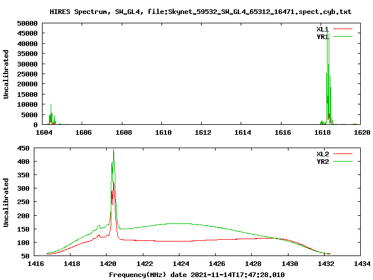Click the Frequency(MHz) date axis label
This screenshot has height=280, width=373.
coord(197,275)
